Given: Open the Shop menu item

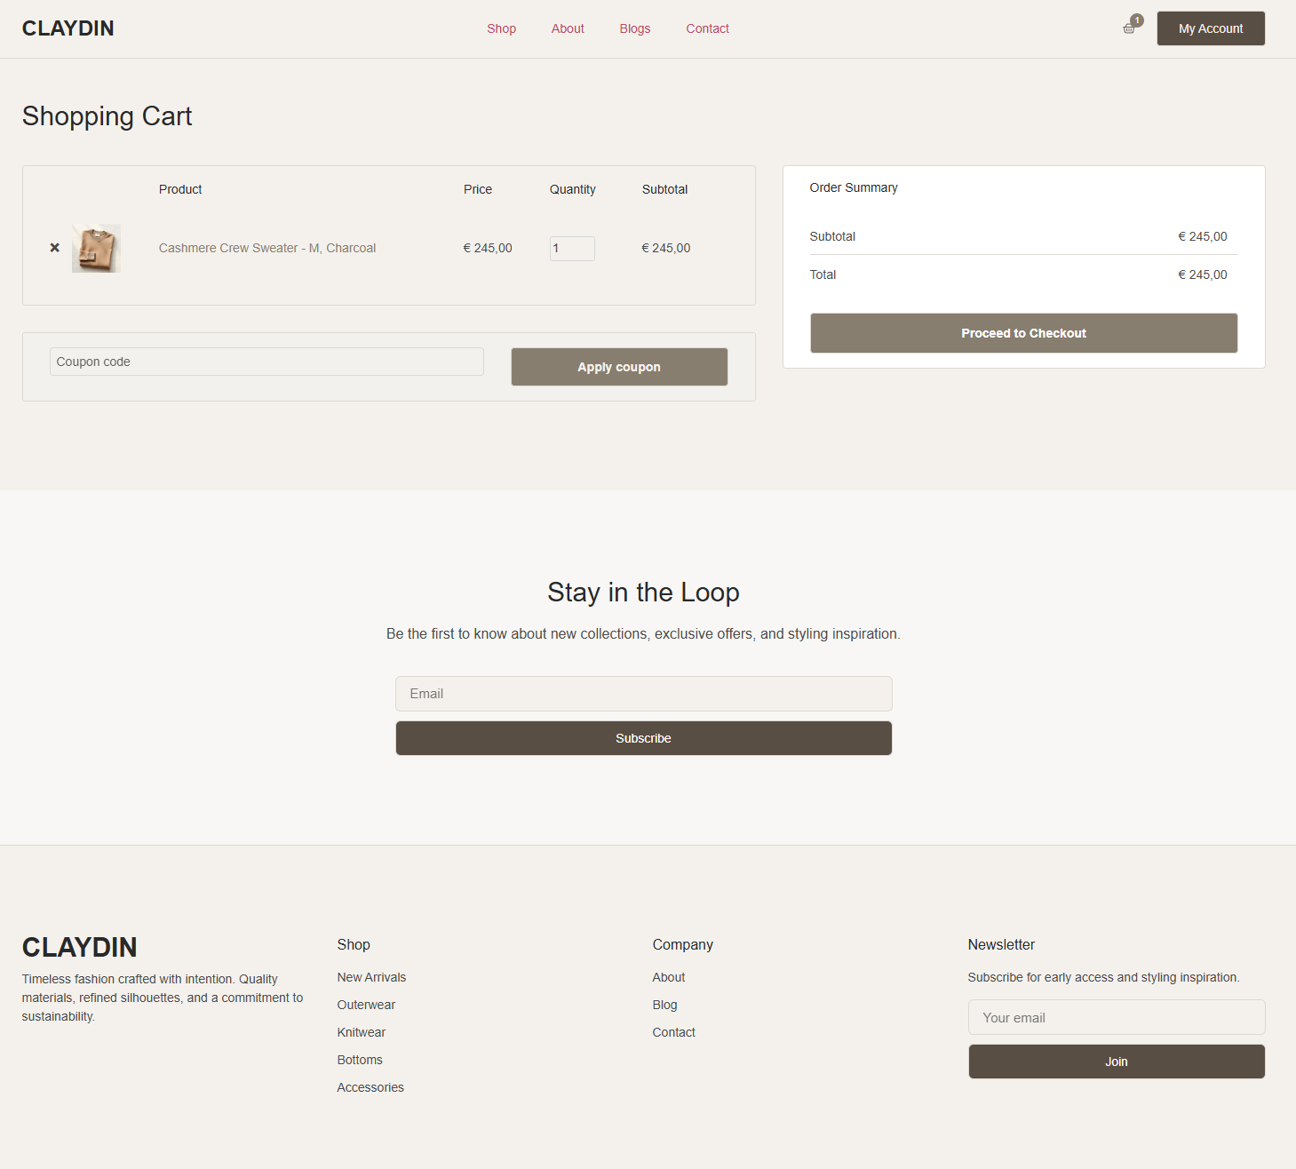Looking at the screenshot, I should click(x=501, y=28).
